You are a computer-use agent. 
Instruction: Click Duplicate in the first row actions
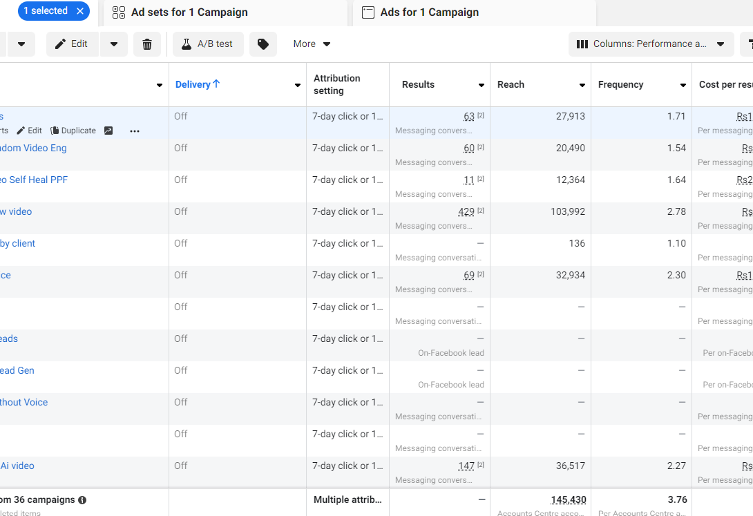73,131
